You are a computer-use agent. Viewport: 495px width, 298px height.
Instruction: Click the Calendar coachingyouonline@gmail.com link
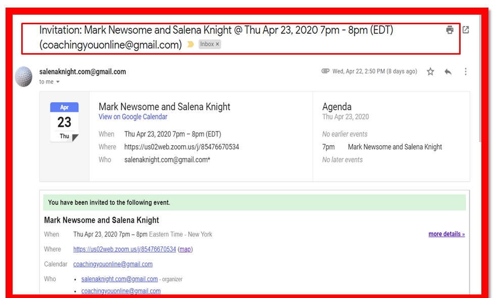[x=113, y=264]
